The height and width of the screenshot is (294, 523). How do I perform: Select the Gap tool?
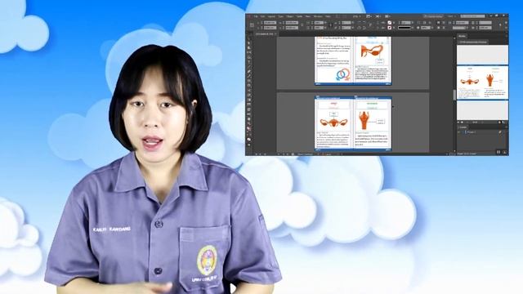pos(249,52)
